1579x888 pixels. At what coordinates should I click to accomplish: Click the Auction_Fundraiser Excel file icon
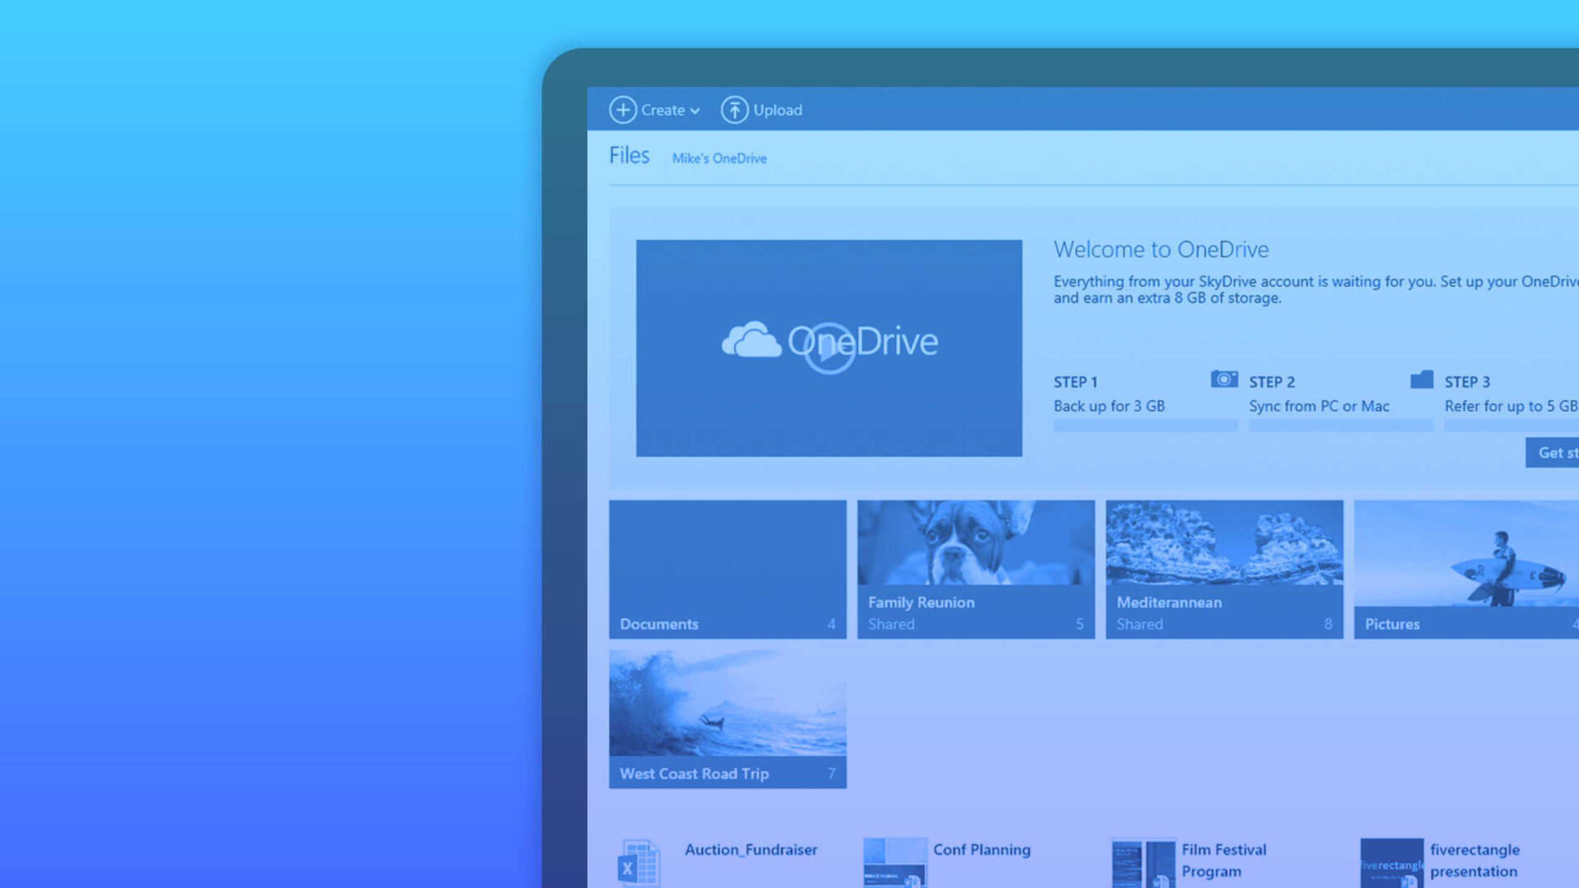[x=639, y=863]
